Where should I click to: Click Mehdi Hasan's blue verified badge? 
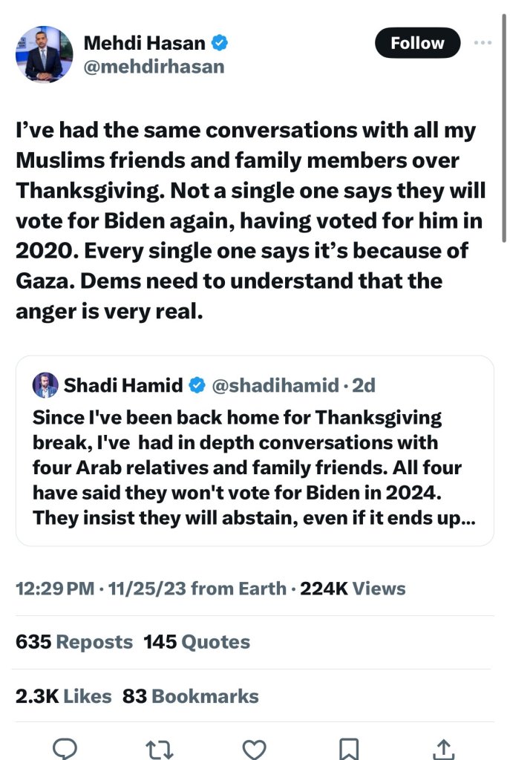pos(218,44)
